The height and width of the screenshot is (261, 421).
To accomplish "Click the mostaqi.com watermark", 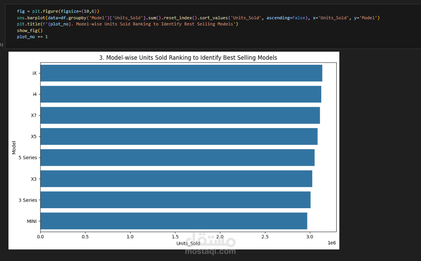I will coord(210,251).
